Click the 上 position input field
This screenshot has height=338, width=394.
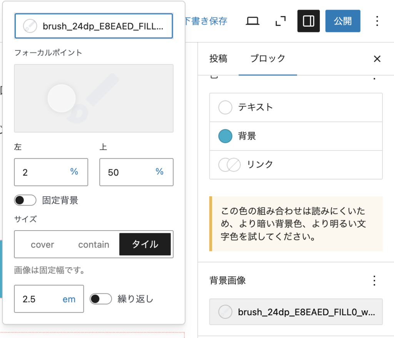[x=137, y=172]
